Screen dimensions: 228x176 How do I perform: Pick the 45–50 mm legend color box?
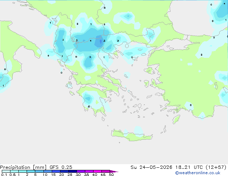pos(106,171)
